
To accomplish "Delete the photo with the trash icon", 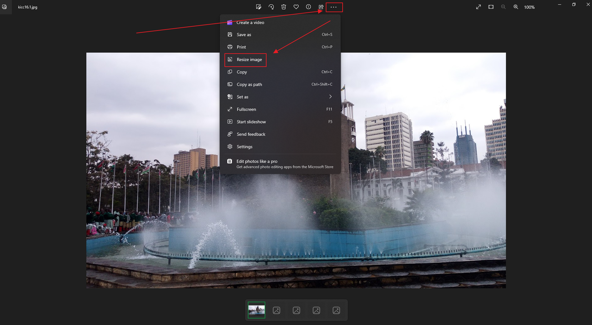I will click(284, 7).
